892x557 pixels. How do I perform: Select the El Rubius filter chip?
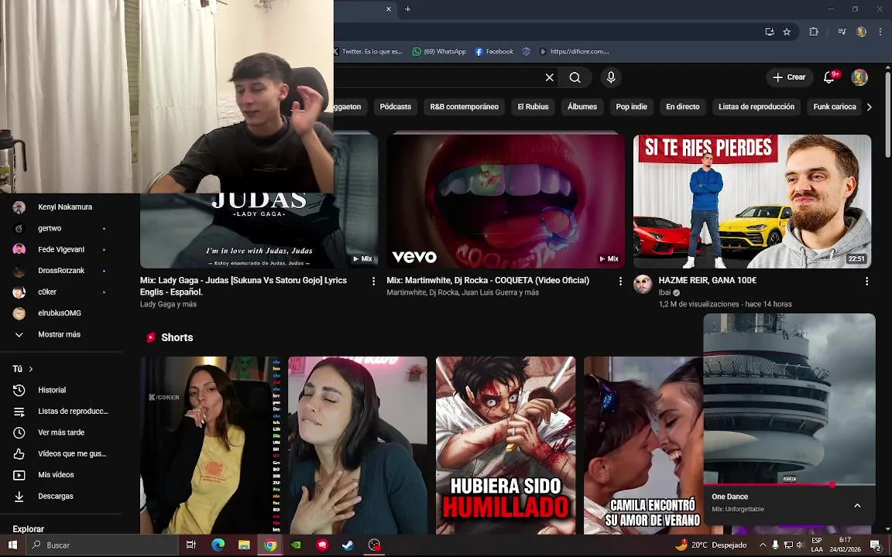[x=533, y=107]
